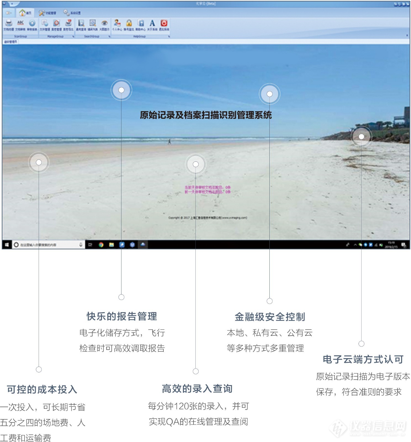Expand the SearchGroup dialog launcher arrow

(109, 36)
